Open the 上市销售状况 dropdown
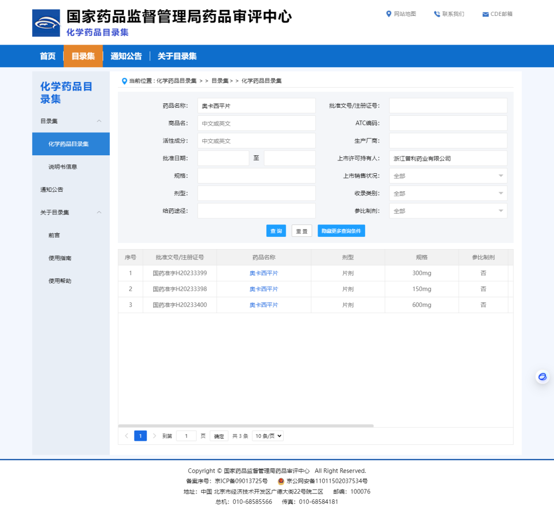The height and width of the screenshot is (512, 554). pos(448,176)
